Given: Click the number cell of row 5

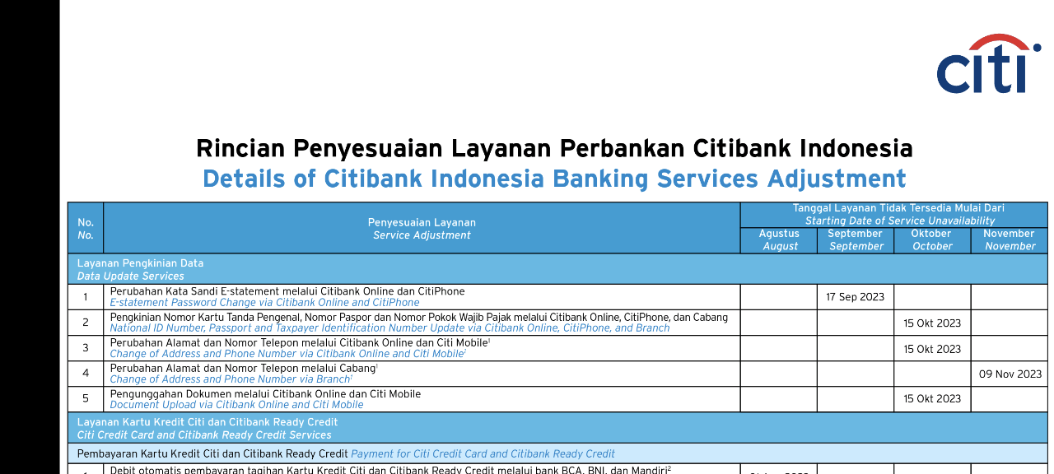Looking at the screenshot, I should [86, 399].
